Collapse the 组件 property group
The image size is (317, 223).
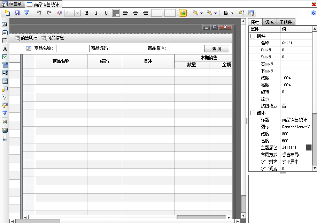253,36
